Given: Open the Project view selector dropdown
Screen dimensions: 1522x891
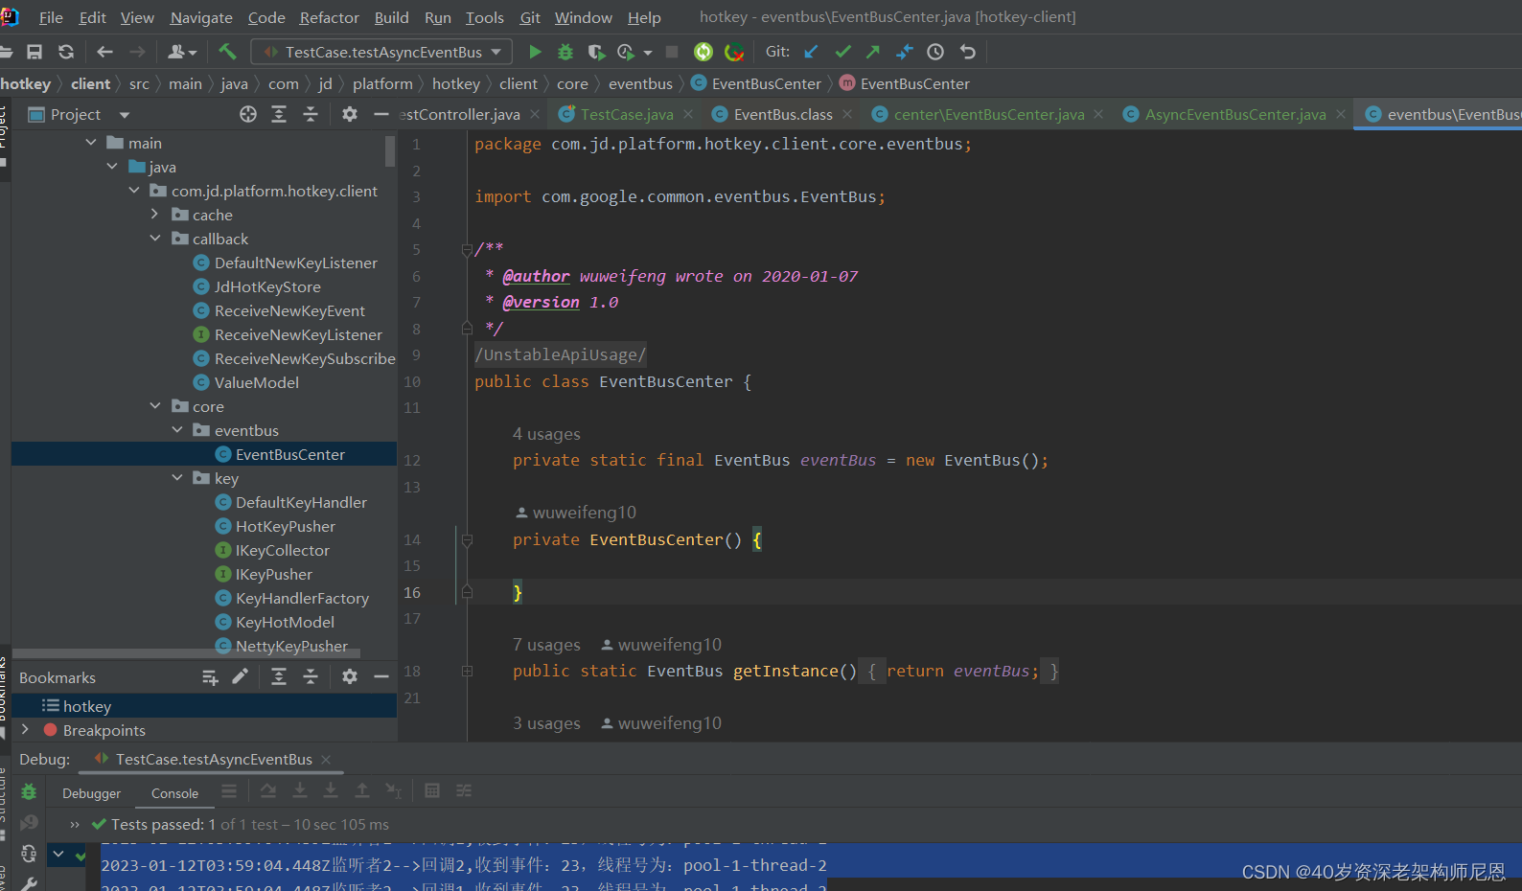Looking at the screenshot, I should tap(125, 115).
